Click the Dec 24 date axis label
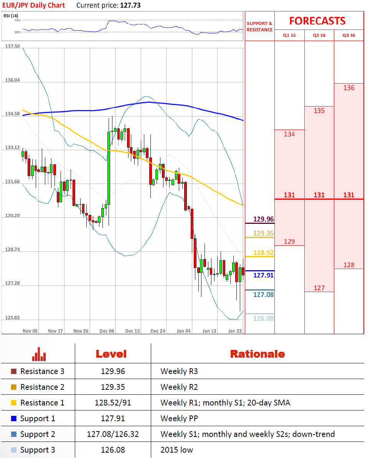 158,331
